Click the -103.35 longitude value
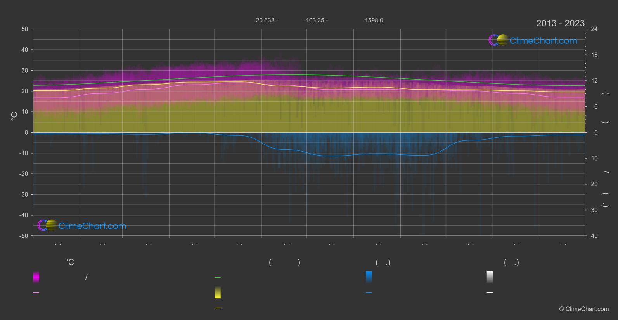Screen dimensions: 618x320 point(314,20)
